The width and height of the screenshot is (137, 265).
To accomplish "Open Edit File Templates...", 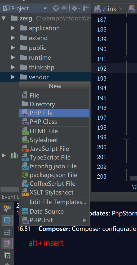I will click(54, 202).
